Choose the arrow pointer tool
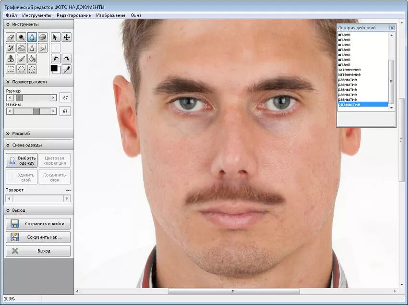Image resolution: width=408 pixels, height=305 pixels. tap(55, 37)
